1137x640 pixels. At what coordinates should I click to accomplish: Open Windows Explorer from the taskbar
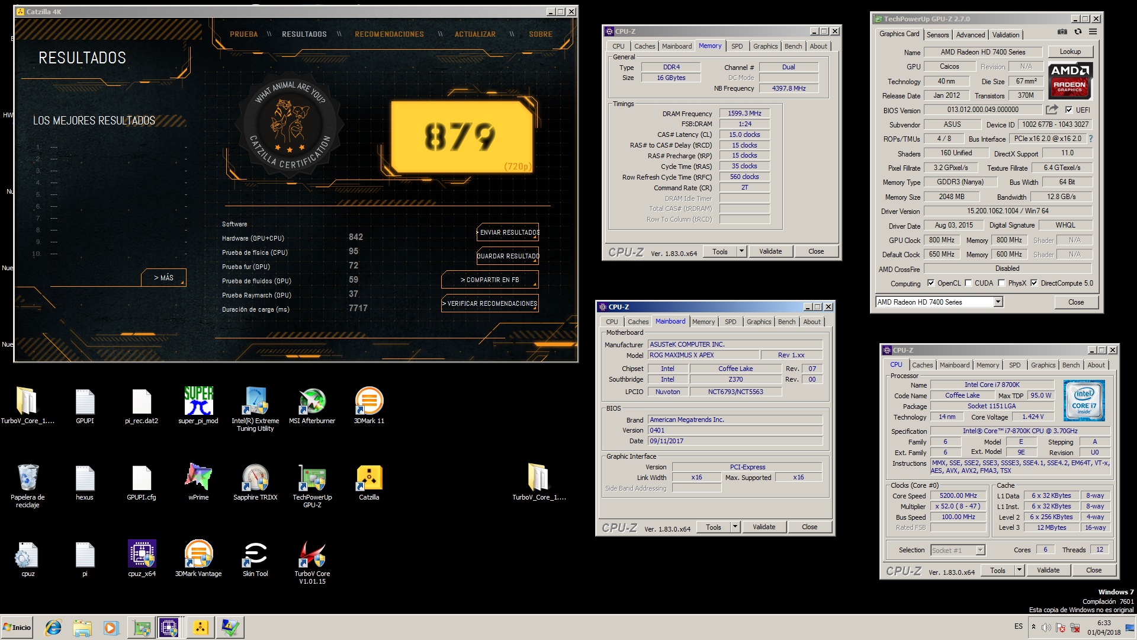82,628
